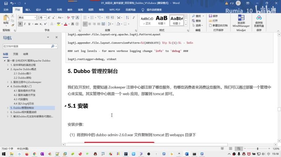The height and width of the screenshot is (157, 281).
Task: Click the quick access Save icon
Action: [6, 3]
